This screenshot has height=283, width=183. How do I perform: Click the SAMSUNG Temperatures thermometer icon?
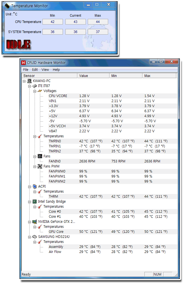click(x=40, y=242)
